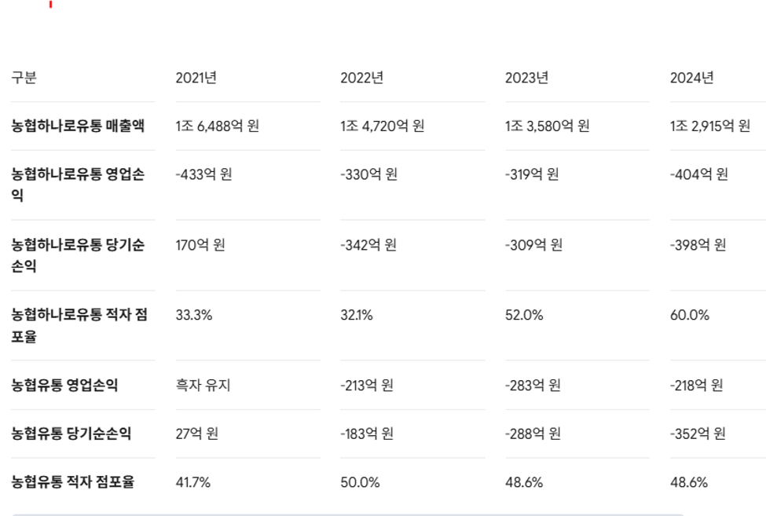Click the 170억 원 net income cell
766x516 pixels.
pos(200,244)
